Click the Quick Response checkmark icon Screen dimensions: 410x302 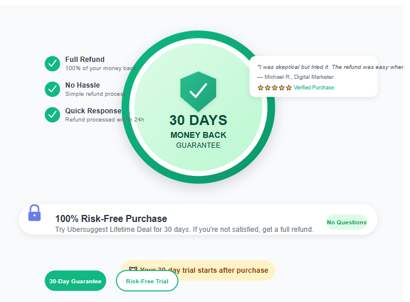(x=53, y=114)
